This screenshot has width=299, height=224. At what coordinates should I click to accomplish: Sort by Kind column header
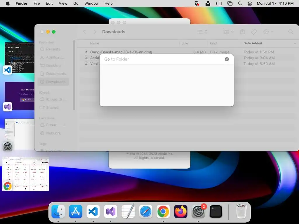[213, 43]
